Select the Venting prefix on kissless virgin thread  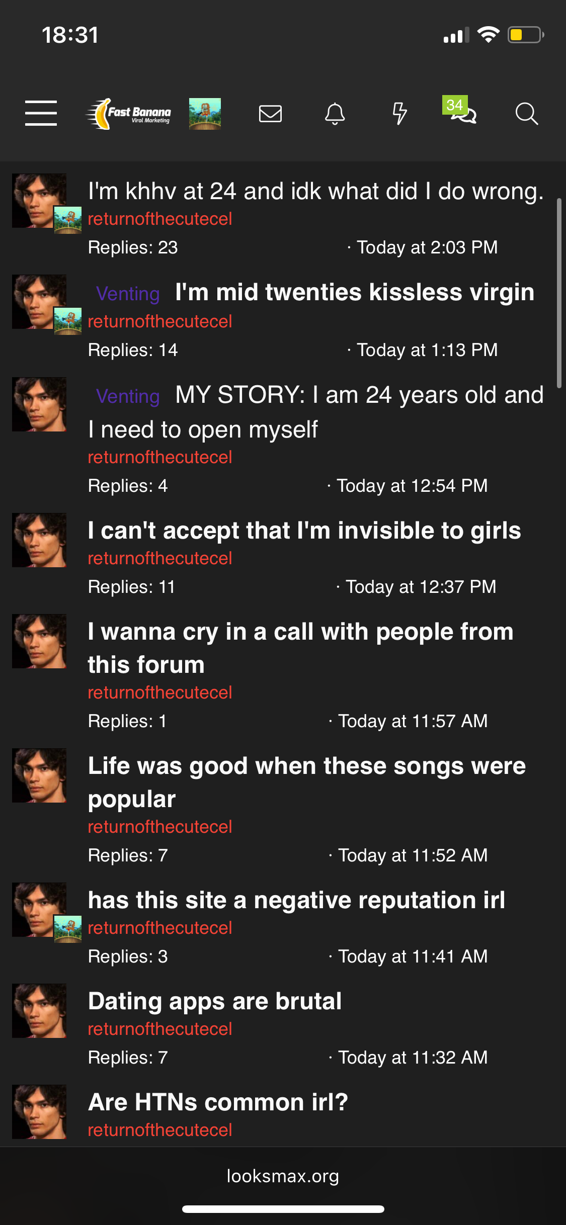(x=128, y=294)
